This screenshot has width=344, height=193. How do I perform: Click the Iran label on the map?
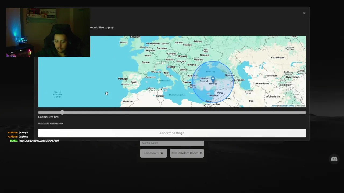251,101
